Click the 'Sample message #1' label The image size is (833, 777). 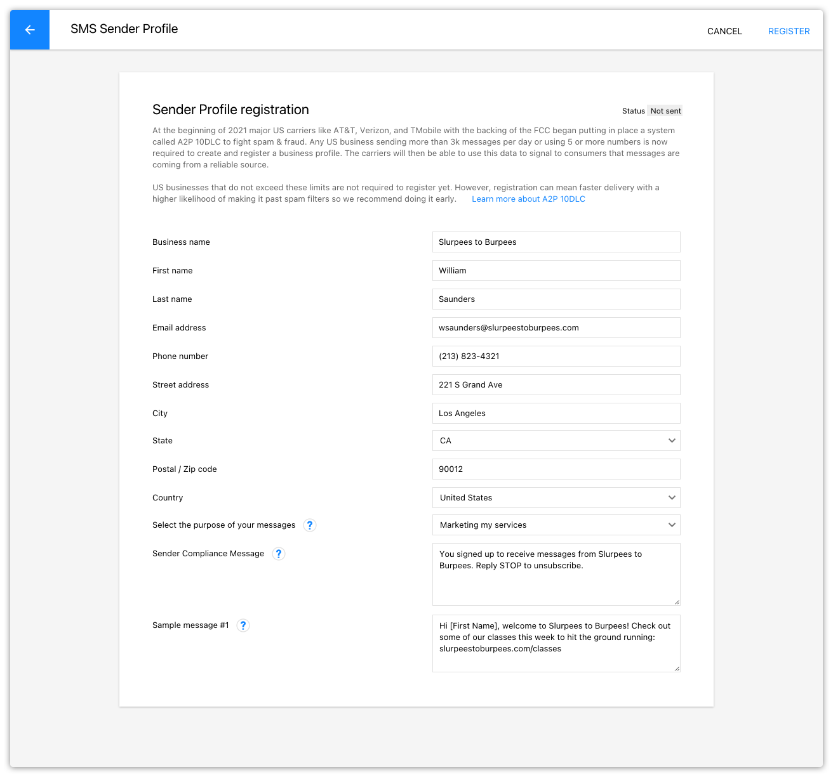click(x=190, y=625)
